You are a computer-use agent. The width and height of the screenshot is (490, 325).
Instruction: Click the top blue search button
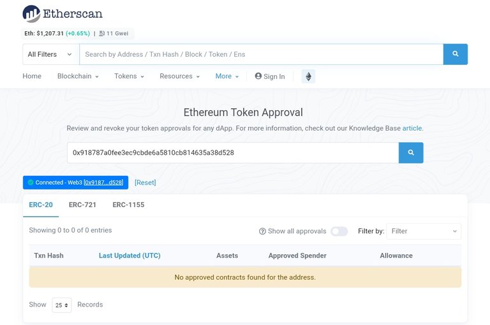pos(456,54)
